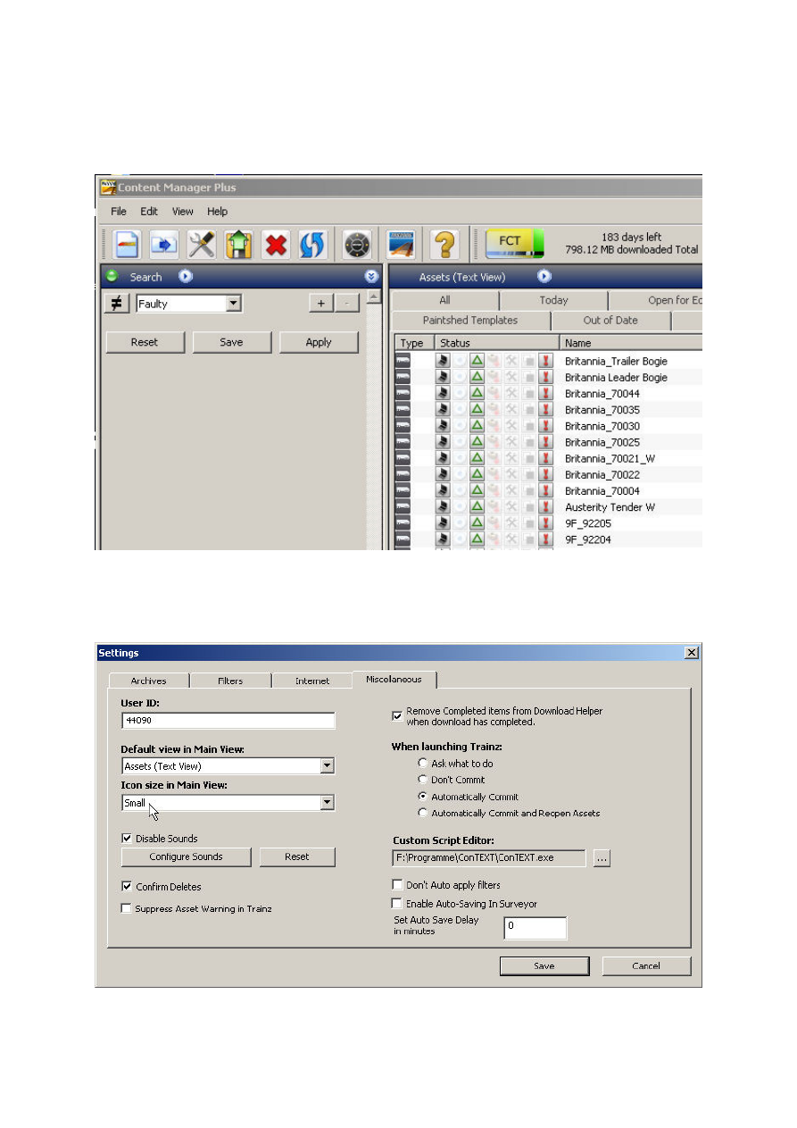Viewport: 797px width, 1128px height.
Task: Click the import blue arrow icon
Action: pyautogui.click(x=163, y=244)
